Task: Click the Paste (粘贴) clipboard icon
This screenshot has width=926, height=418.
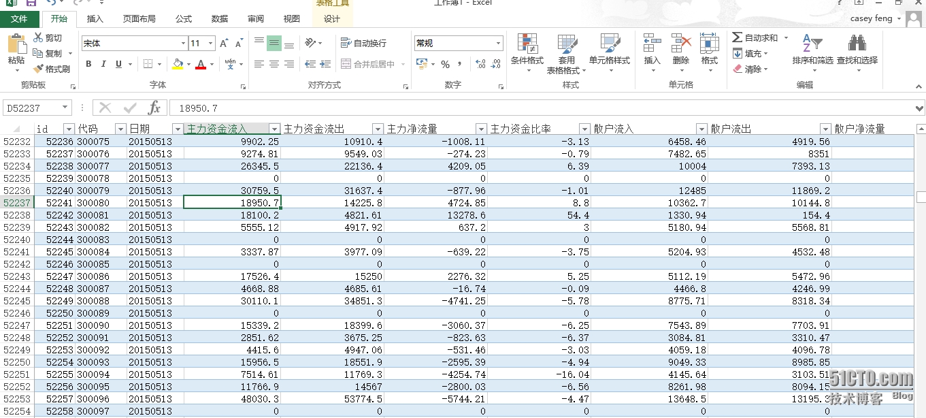Action: [x=16, y=45]
